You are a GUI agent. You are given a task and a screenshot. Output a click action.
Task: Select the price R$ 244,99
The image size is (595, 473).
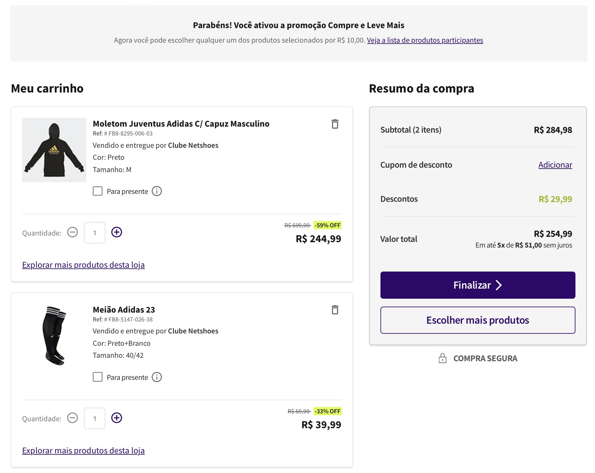click(318, 239)
